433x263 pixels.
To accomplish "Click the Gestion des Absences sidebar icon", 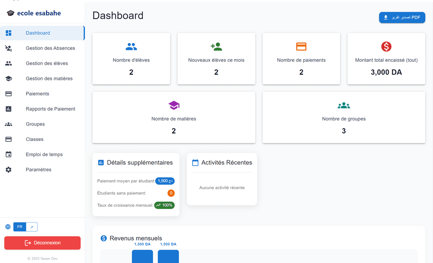I will (x=8, y=48).
